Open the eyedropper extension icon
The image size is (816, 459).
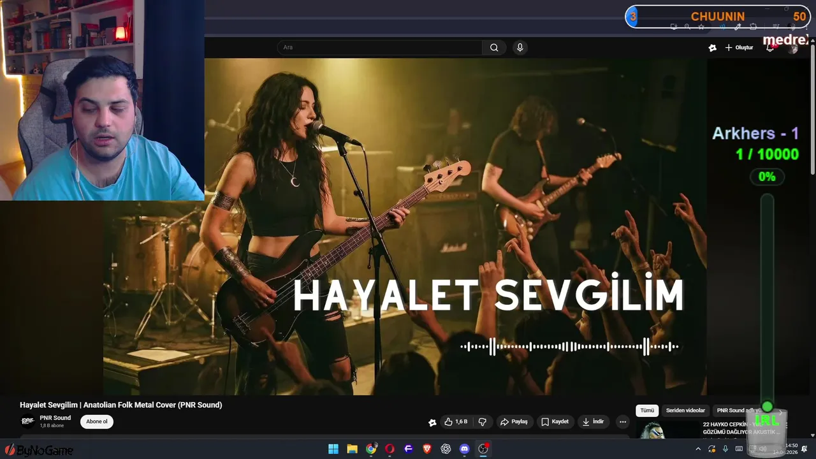738,27
